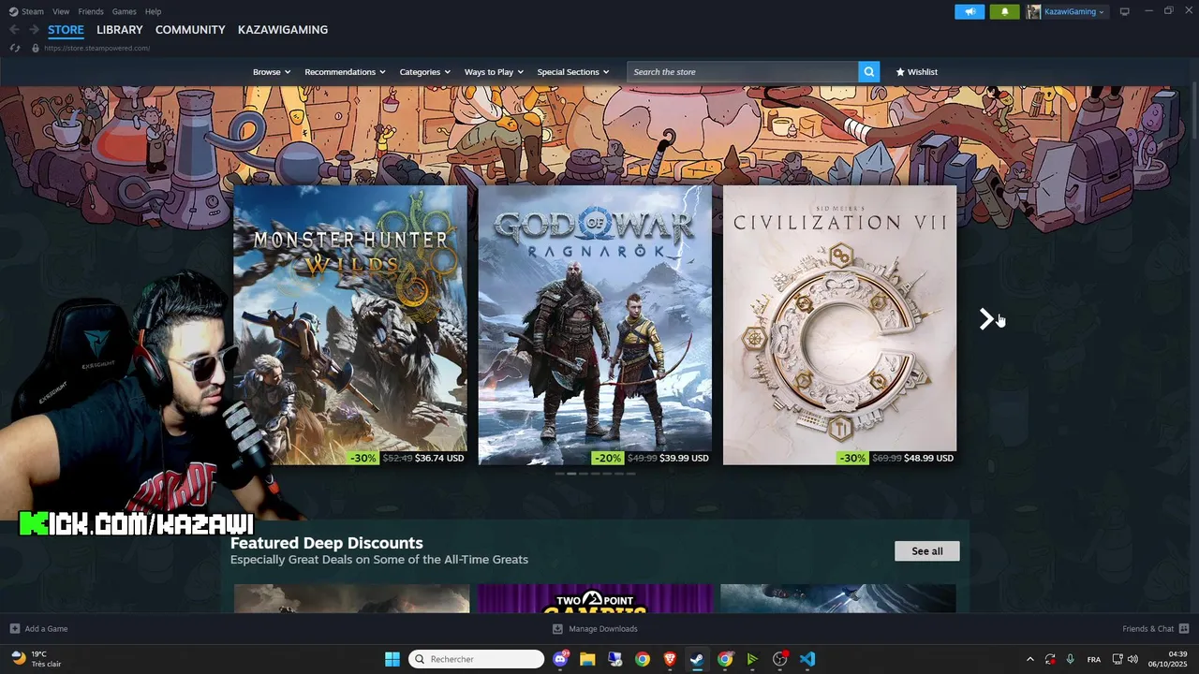This screenshot has height=674, width=1199.
Task: Open Discord from the taskbar
Action: 560,659
